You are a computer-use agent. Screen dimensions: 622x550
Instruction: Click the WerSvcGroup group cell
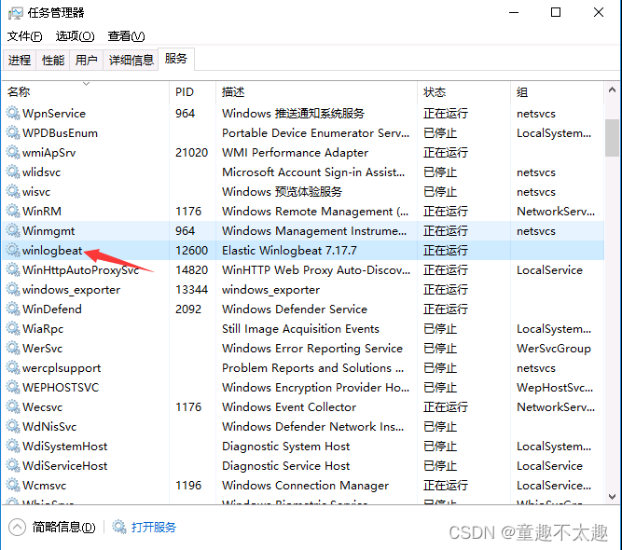tap(554, 349)
